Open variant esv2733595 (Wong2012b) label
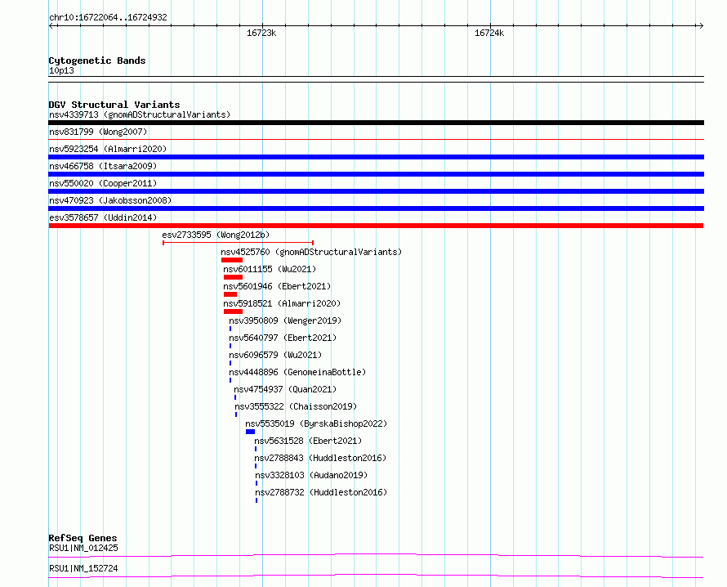Image resolution: width=727 pixels, height=587 pixels. pyautogui.click(x=216, y=235)
